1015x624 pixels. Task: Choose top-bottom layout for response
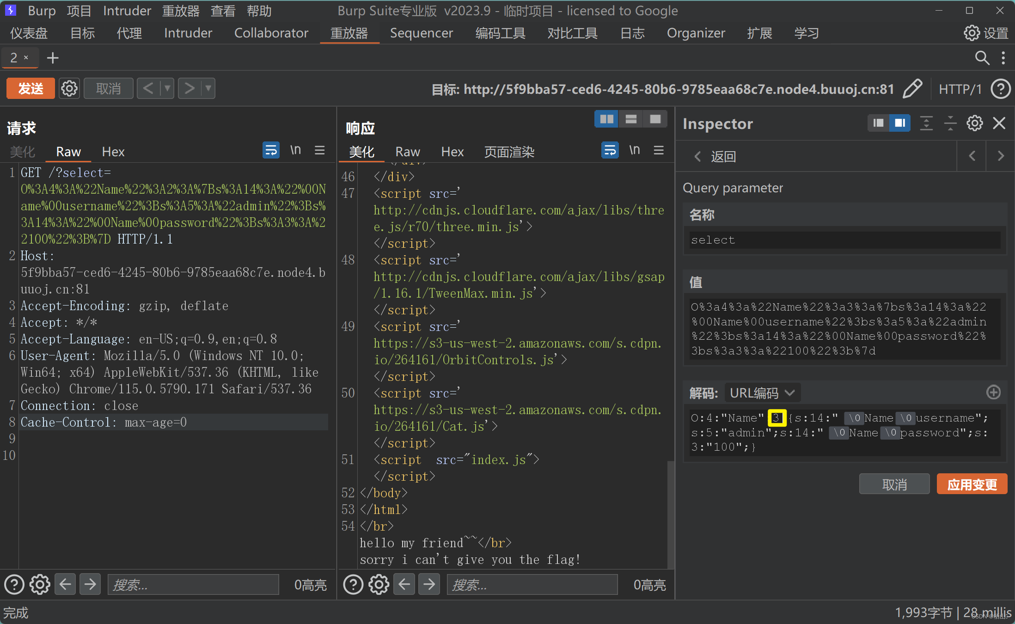[631, 119]
